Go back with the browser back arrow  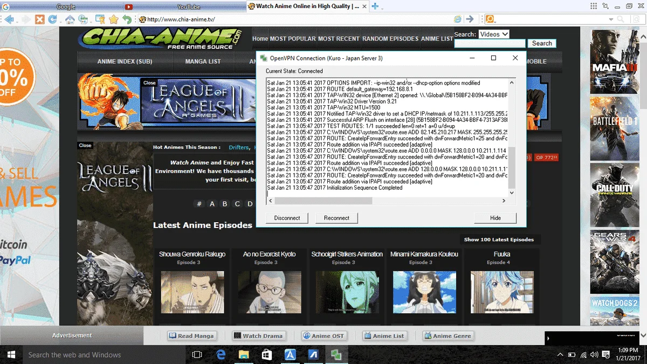(x=9, y=19)
